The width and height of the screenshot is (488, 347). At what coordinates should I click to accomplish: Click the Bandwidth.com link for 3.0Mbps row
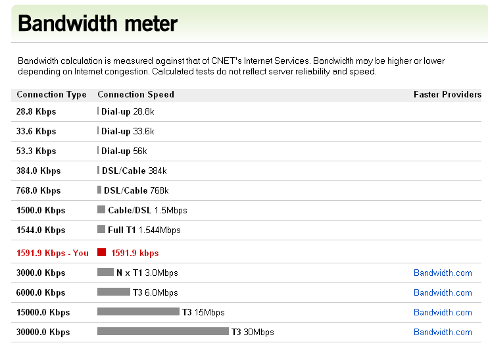443,273
